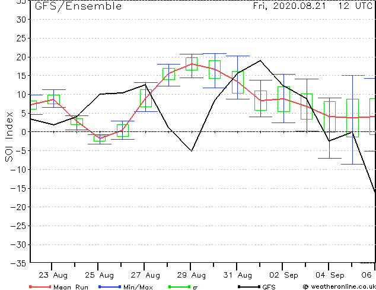Click the weatheronline.co.uk credit
Viewport: 376px width, 290px height.
[x=339, y=286]
